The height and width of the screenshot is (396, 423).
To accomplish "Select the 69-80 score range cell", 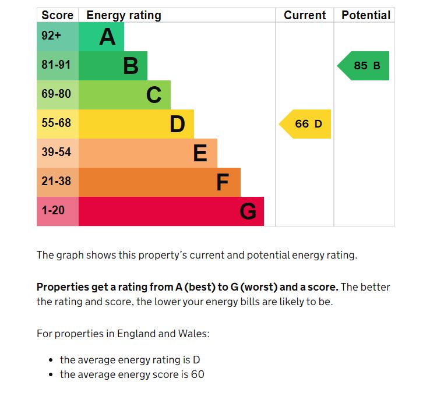I will pyautogui.click(x=57, y=95).
